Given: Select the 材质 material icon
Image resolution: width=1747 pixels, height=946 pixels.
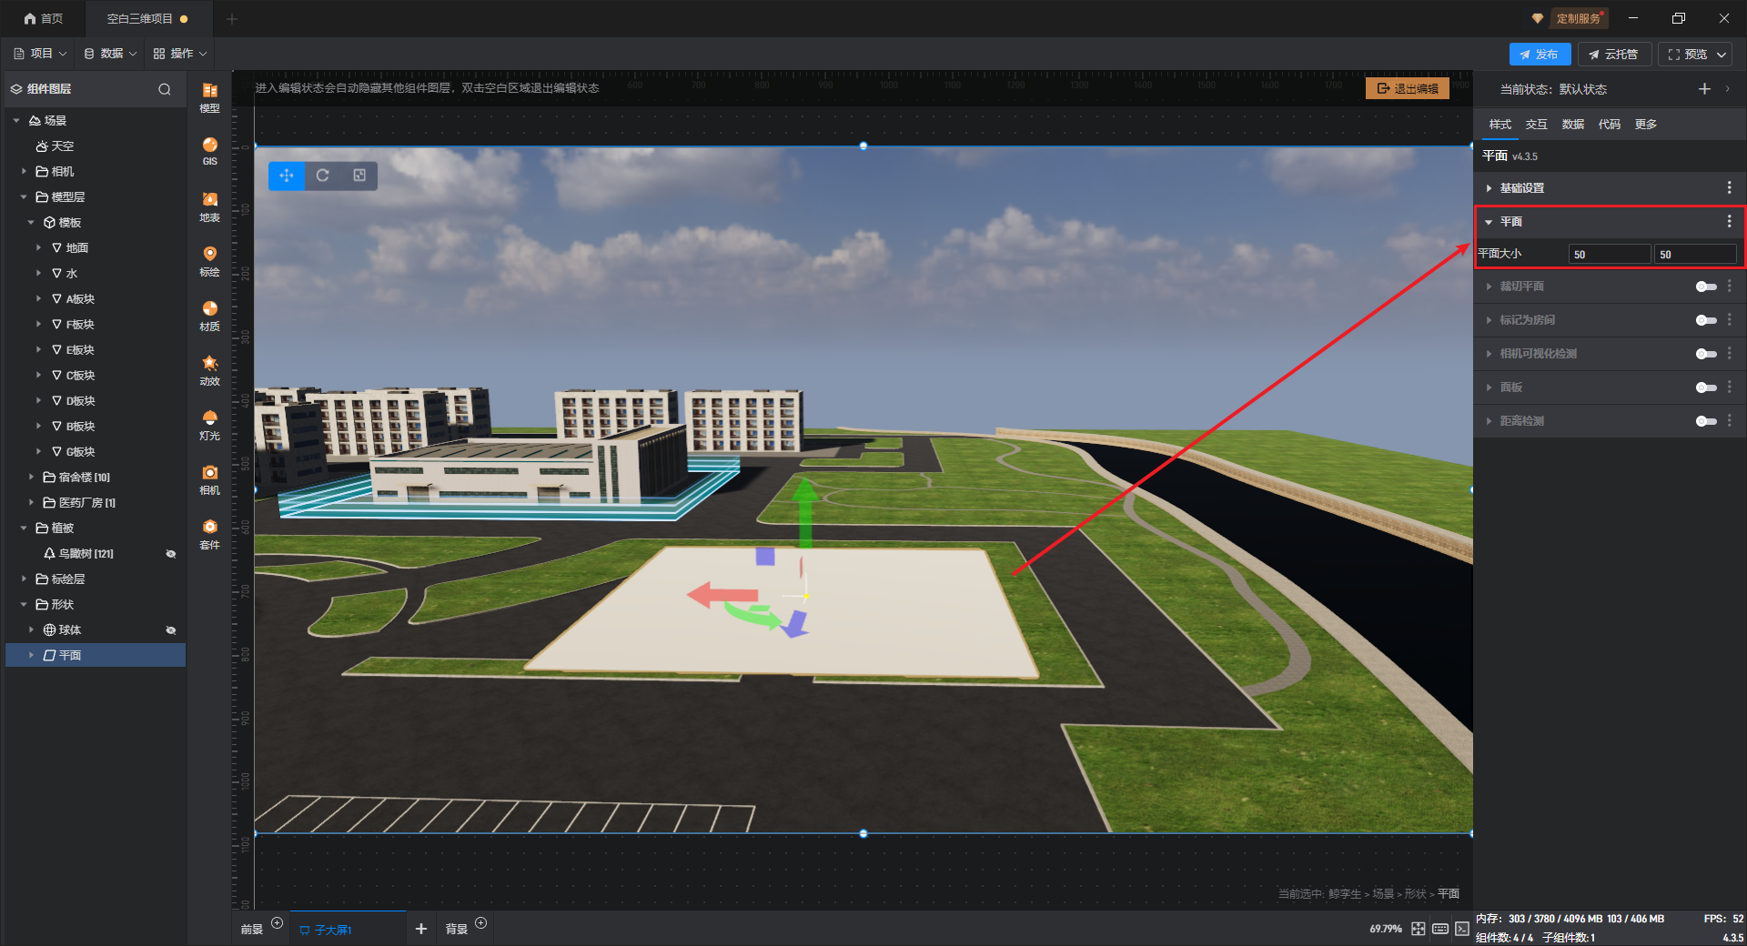Looking at the screenshot, I should coord(209,315).
